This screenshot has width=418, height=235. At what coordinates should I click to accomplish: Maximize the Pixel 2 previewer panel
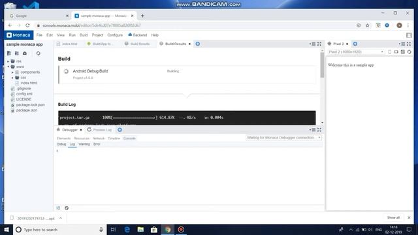click(409, 44)
